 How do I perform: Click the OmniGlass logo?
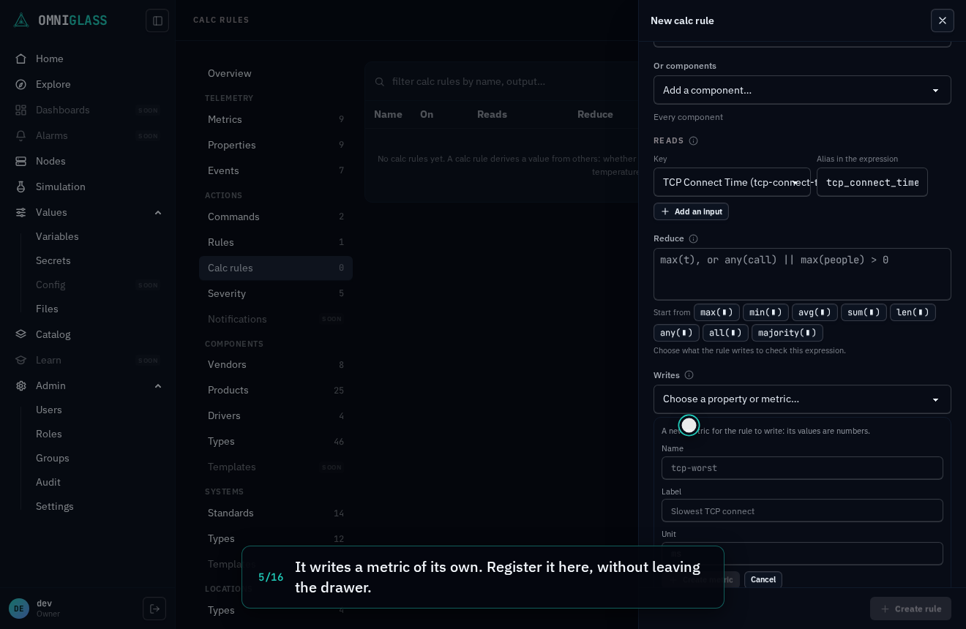click(x=60, y=20)
